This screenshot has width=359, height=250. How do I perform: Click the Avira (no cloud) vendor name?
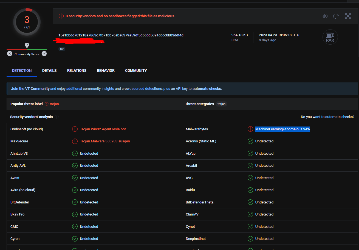click(x=23, y=190)
